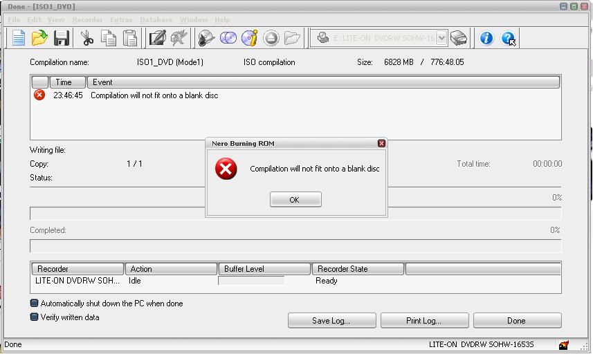The height and width of the screenshot is (354, 593).
Task: Click LITE-ON DVDRW SOHW-1653S in status bar
Action: pos(481,344)
